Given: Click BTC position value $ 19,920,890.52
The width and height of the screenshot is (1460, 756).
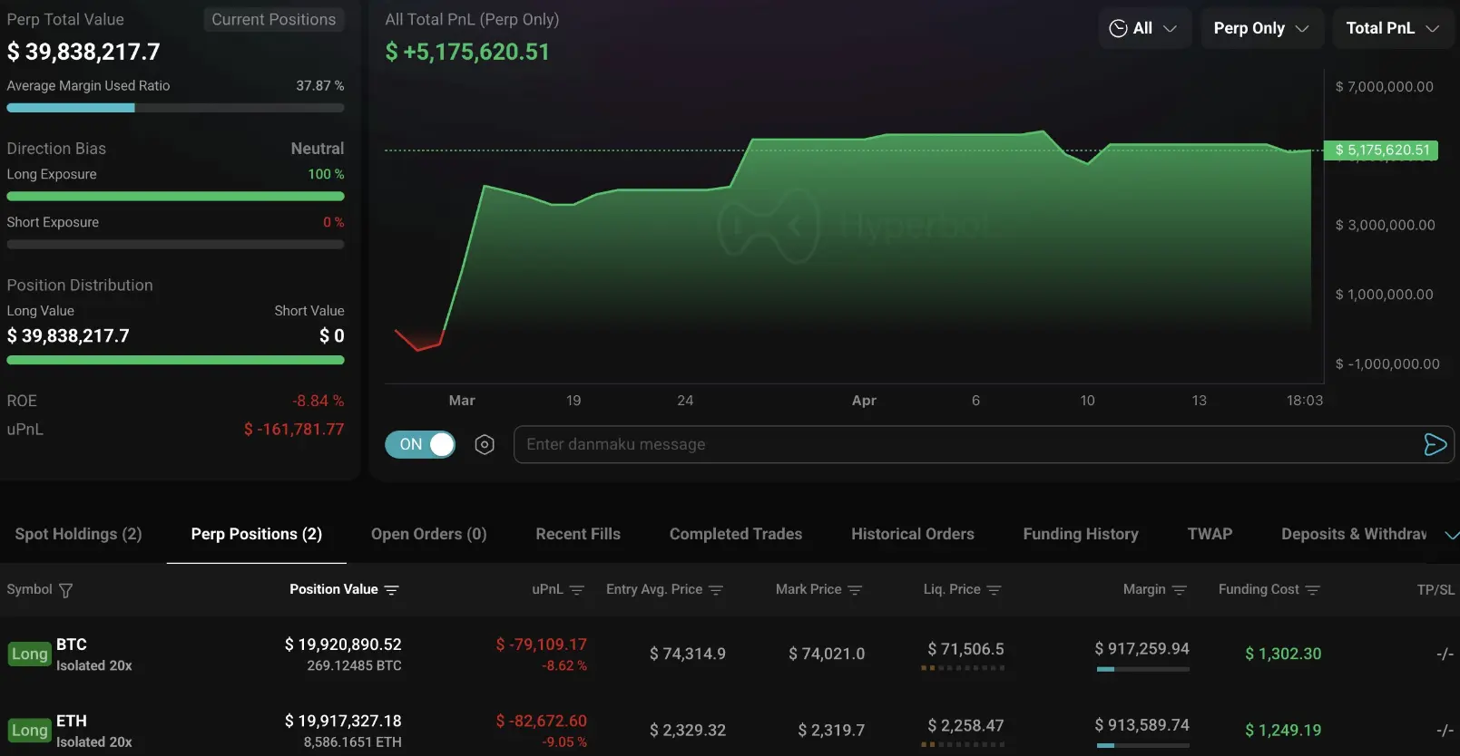Looking at the screenshot, I should 343,645.
